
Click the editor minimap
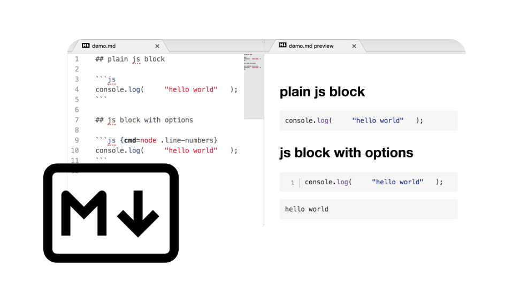[254, 86]
